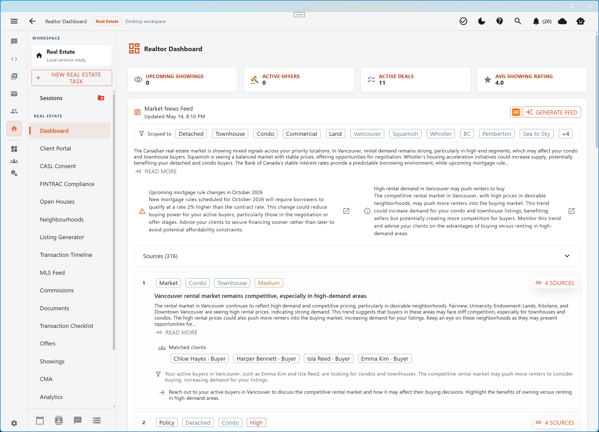Open contacts people icon in left rail
The height and width of the screenshot is (432, 599).
tap(14, 111)
